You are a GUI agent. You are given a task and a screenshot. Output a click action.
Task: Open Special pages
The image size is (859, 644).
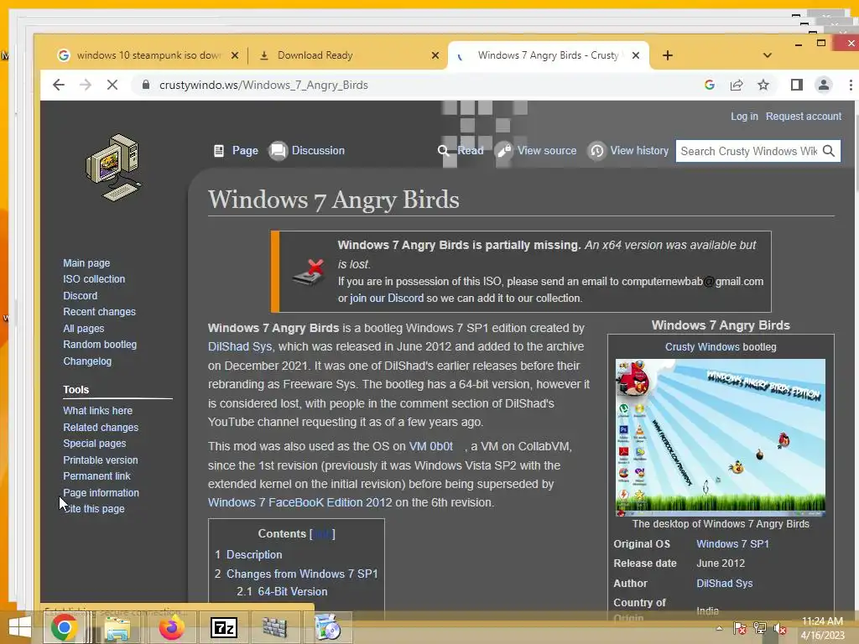pyautogui.click(x=94, y=443)
